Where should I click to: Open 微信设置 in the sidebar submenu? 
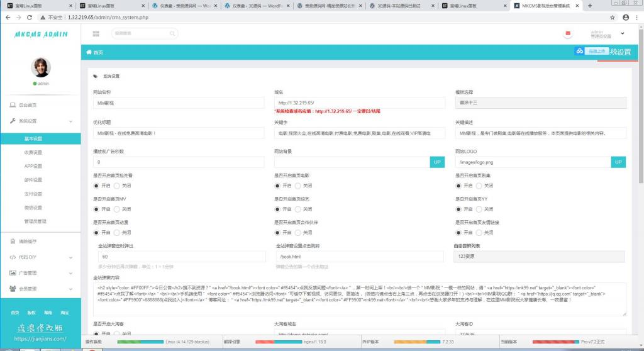click(33, 208)
